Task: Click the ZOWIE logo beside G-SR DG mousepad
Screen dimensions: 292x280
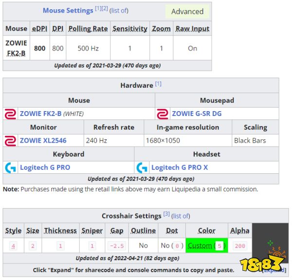Action: coord(163,114)
